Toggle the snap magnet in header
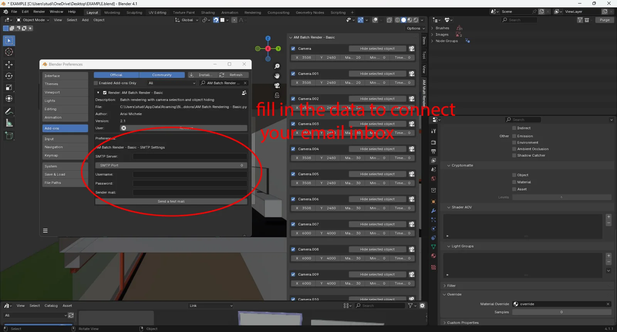The height and width of the screenshot is (332, 617). click(216, 20)
